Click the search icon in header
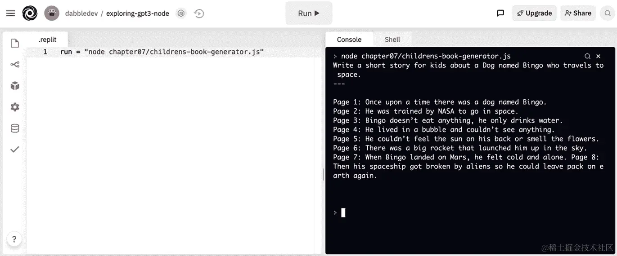Screen dimensions: 617x256 (608, 13)
